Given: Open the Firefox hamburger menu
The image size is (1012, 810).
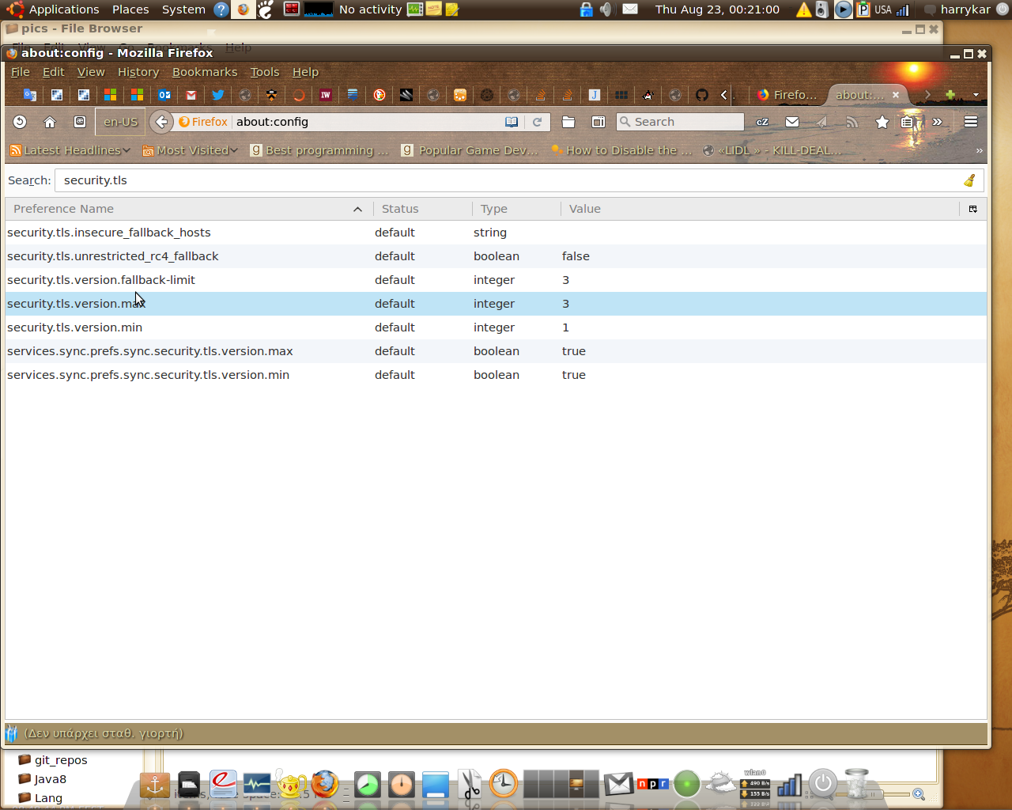Looking at the screenshot, I should pyautogui.click(x=969, y=122).
